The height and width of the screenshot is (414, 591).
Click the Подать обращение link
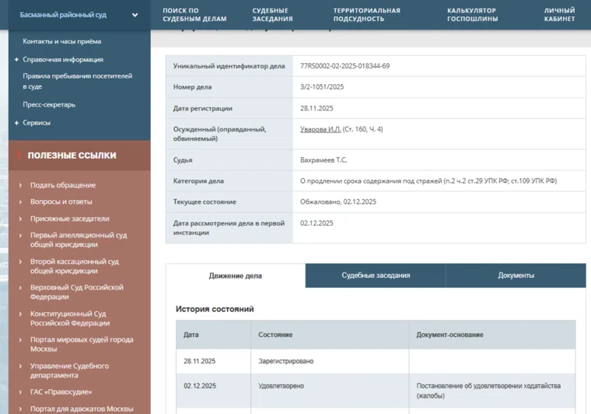(x=63, y=185)
